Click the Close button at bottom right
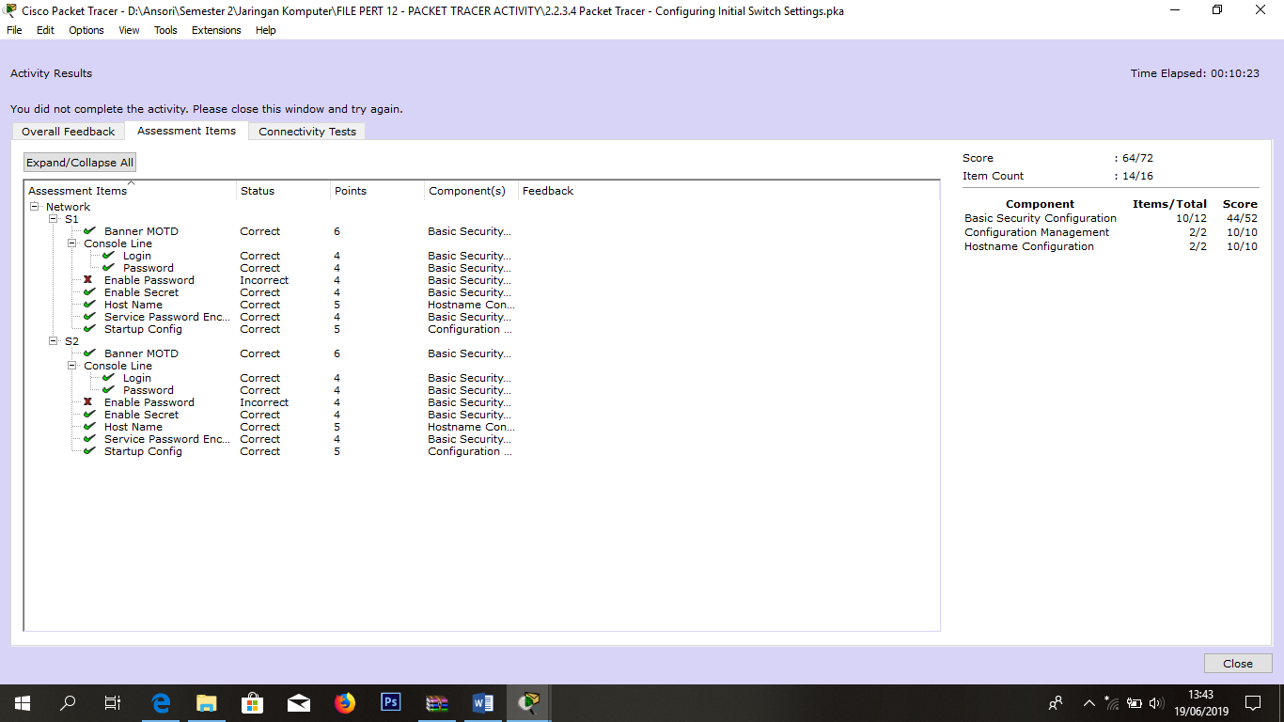 pos(1238,663)
